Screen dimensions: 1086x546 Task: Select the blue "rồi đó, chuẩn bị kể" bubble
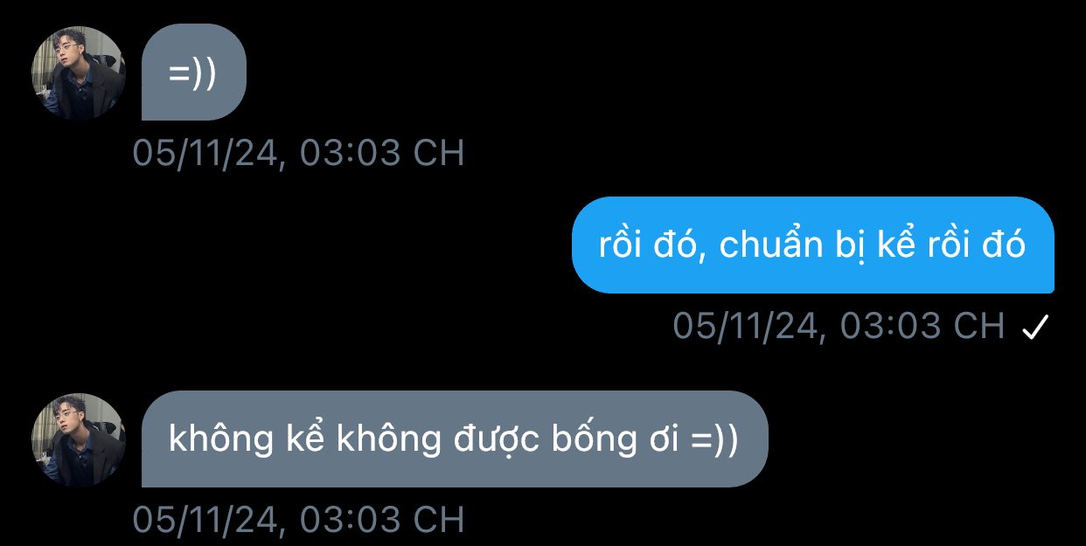click(x=813, y=245)
